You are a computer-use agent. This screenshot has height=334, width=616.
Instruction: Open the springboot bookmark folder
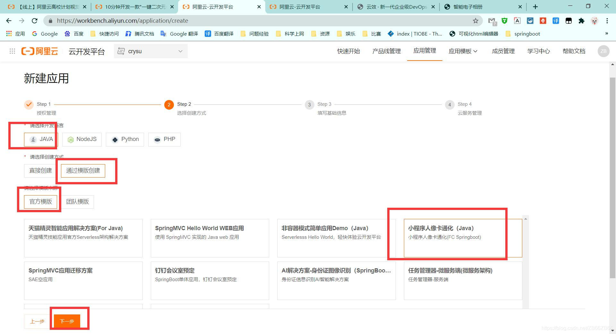(523, 34)
